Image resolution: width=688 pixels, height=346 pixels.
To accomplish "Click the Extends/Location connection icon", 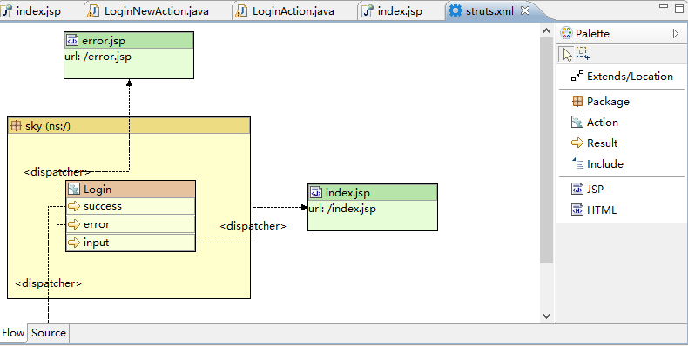I will click(x=577, y=76).
